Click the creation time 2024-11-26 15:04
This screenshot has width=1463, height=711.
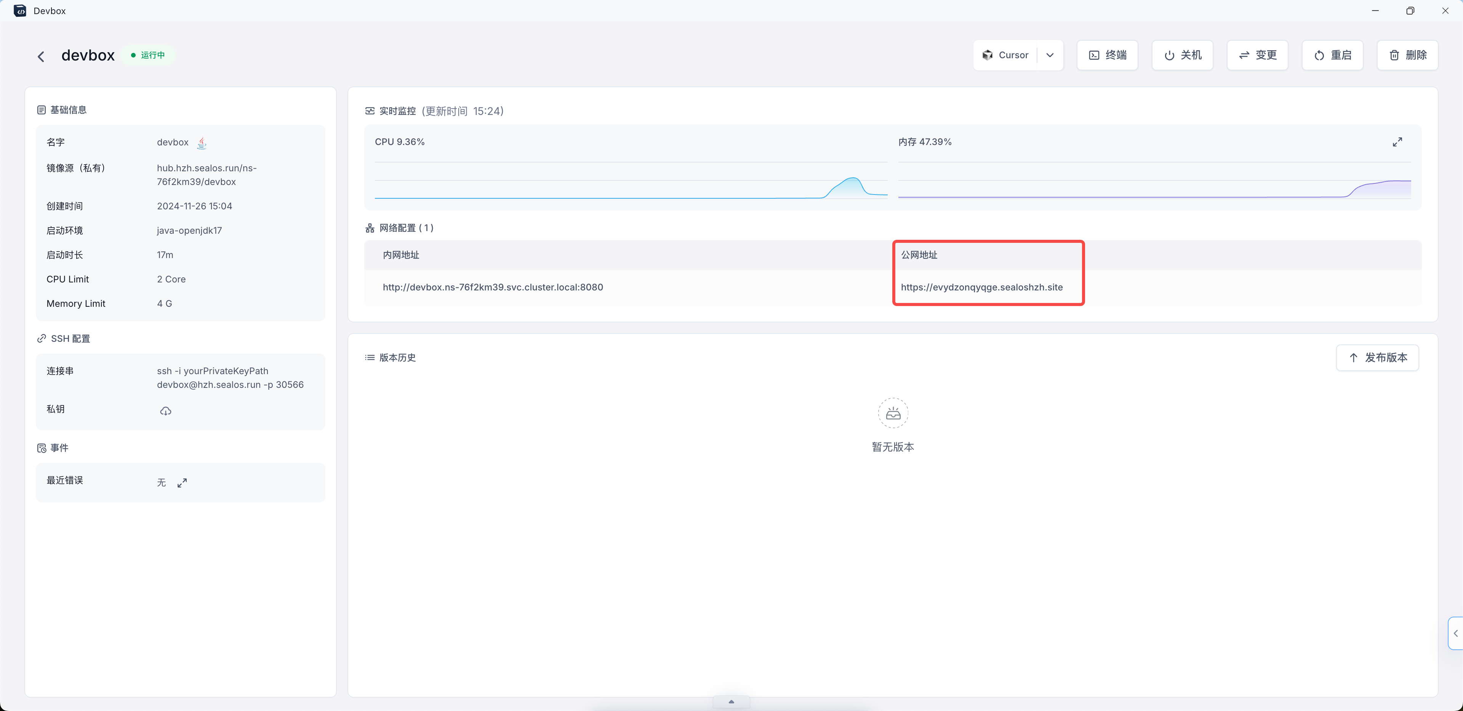click(x=194, y=206)
